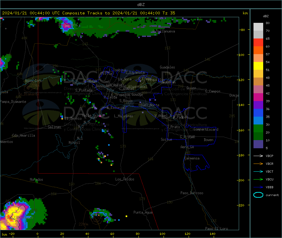Click the blue VBBB arrow in the legend

(258, 187)
